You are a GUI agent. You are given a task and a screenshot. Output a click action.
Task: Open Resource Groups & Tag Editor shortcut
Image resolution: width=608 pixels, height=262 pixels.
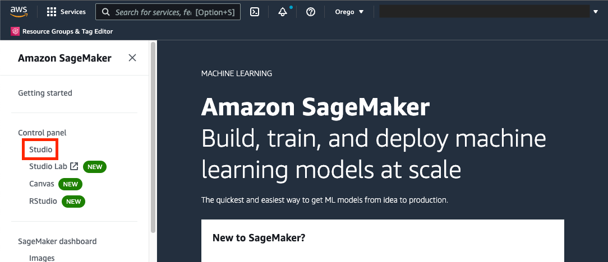[x=67, y=31]
